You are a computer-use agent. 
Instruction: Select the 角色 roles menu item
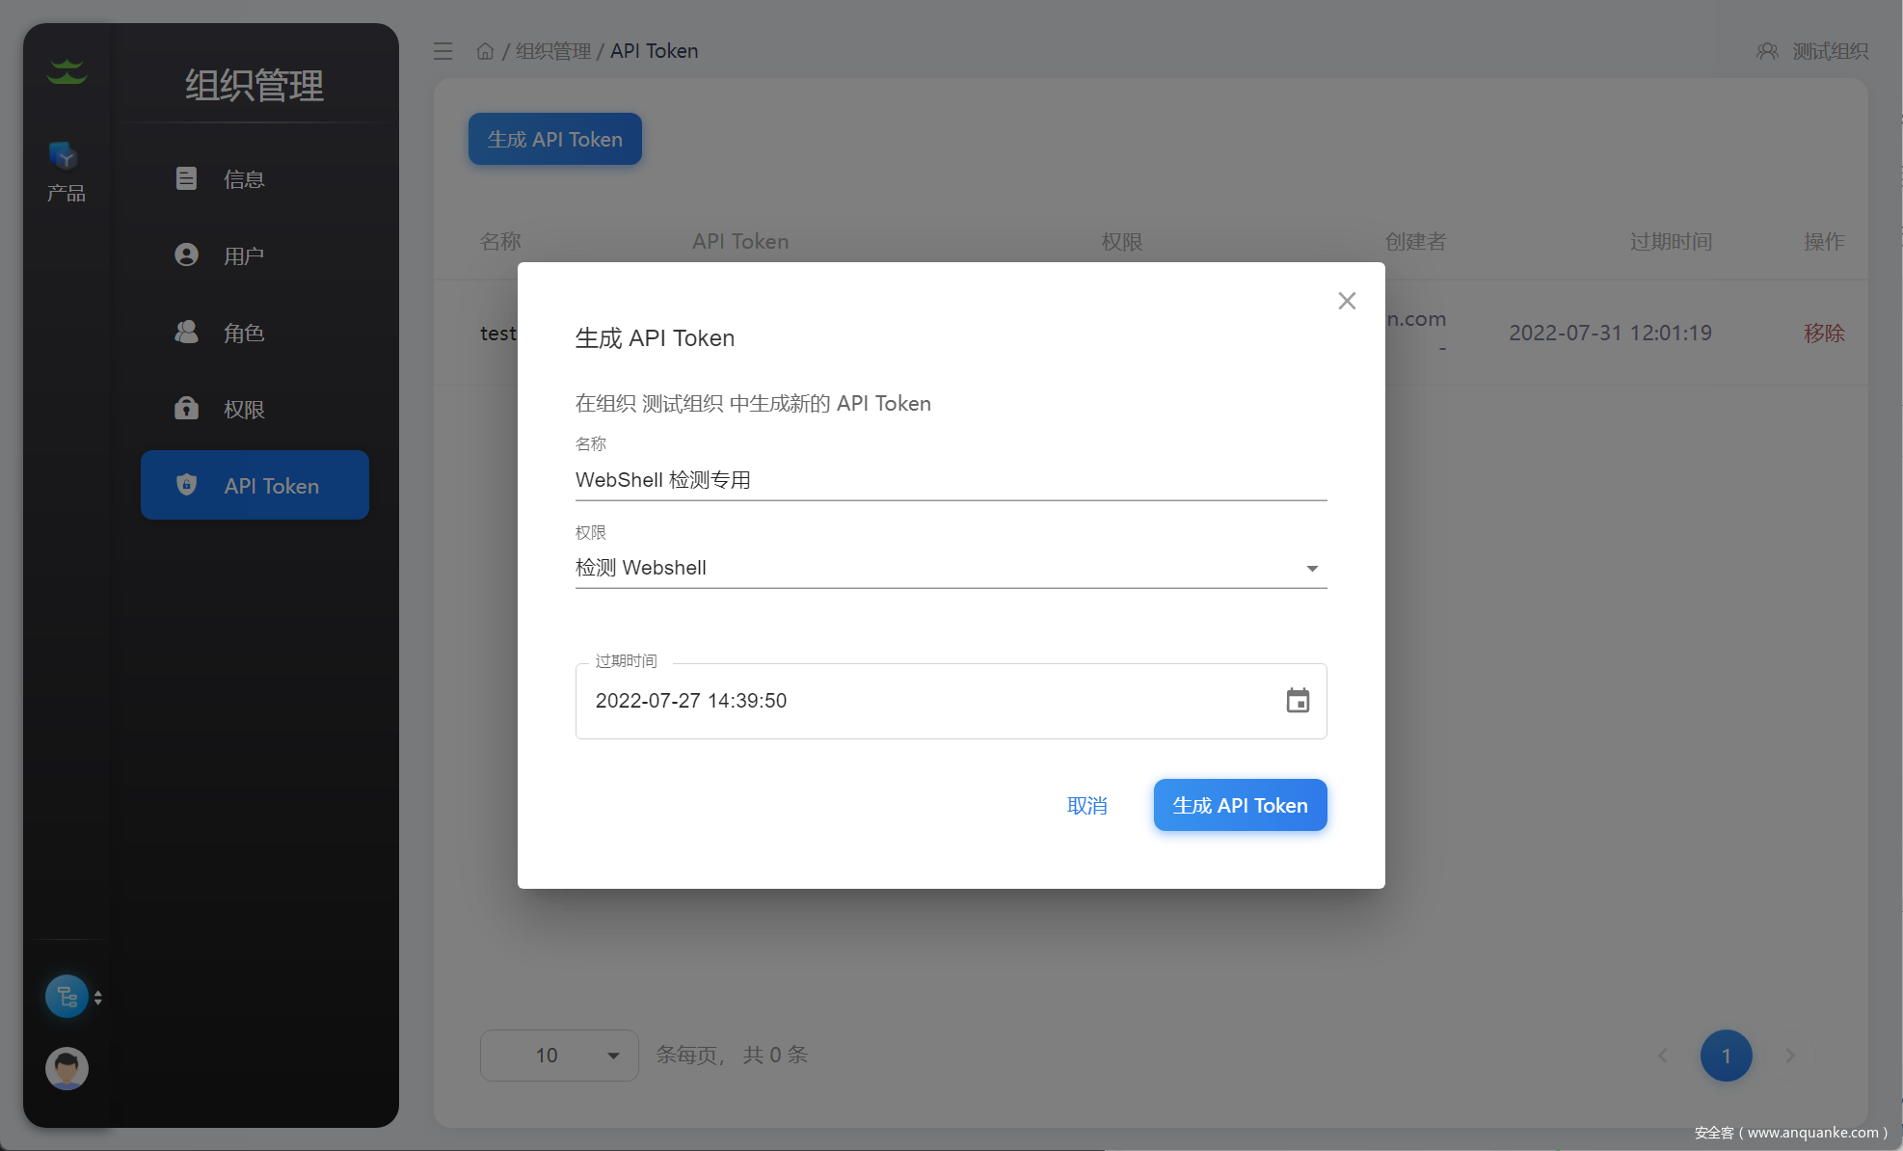(x=244, y=333)
